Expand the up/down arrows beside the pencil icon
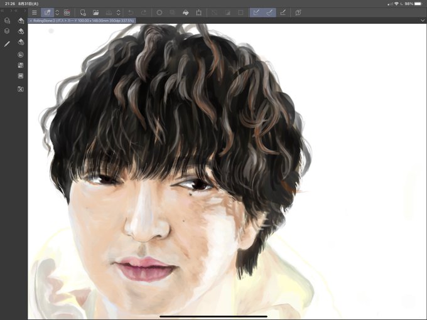Screen dimensions: 427x320 point(57,13)
